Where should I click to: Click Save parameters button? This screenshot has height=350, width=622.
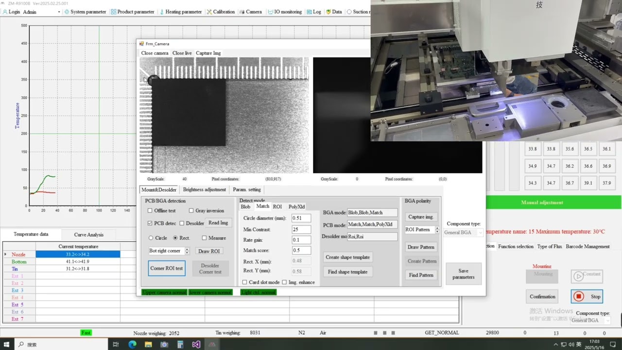pyautogui.click(x=464, y=274)
